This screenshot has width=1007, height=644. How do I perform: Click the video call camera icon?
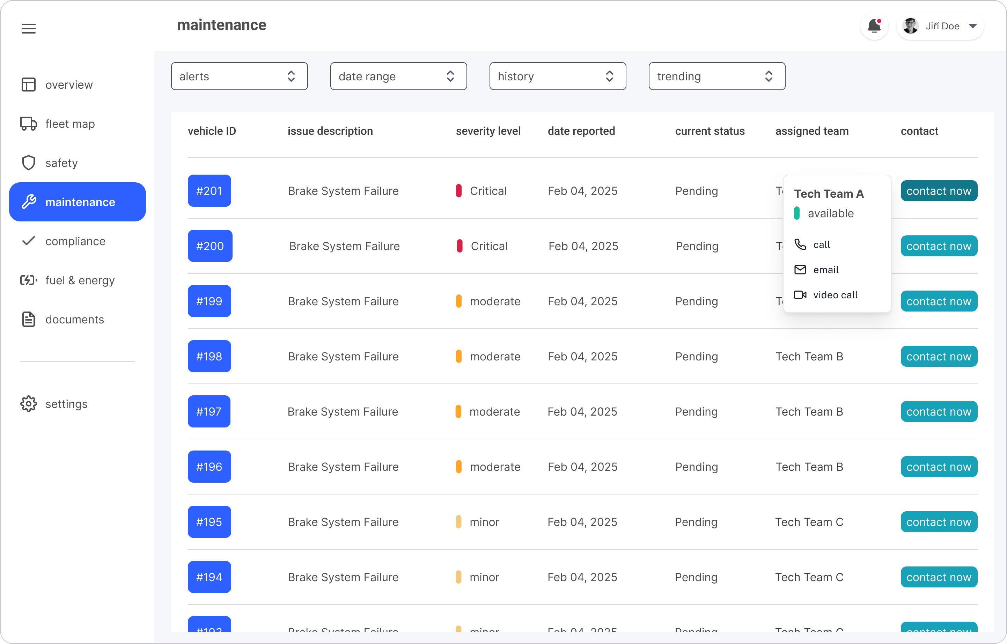tap(800, 295)
